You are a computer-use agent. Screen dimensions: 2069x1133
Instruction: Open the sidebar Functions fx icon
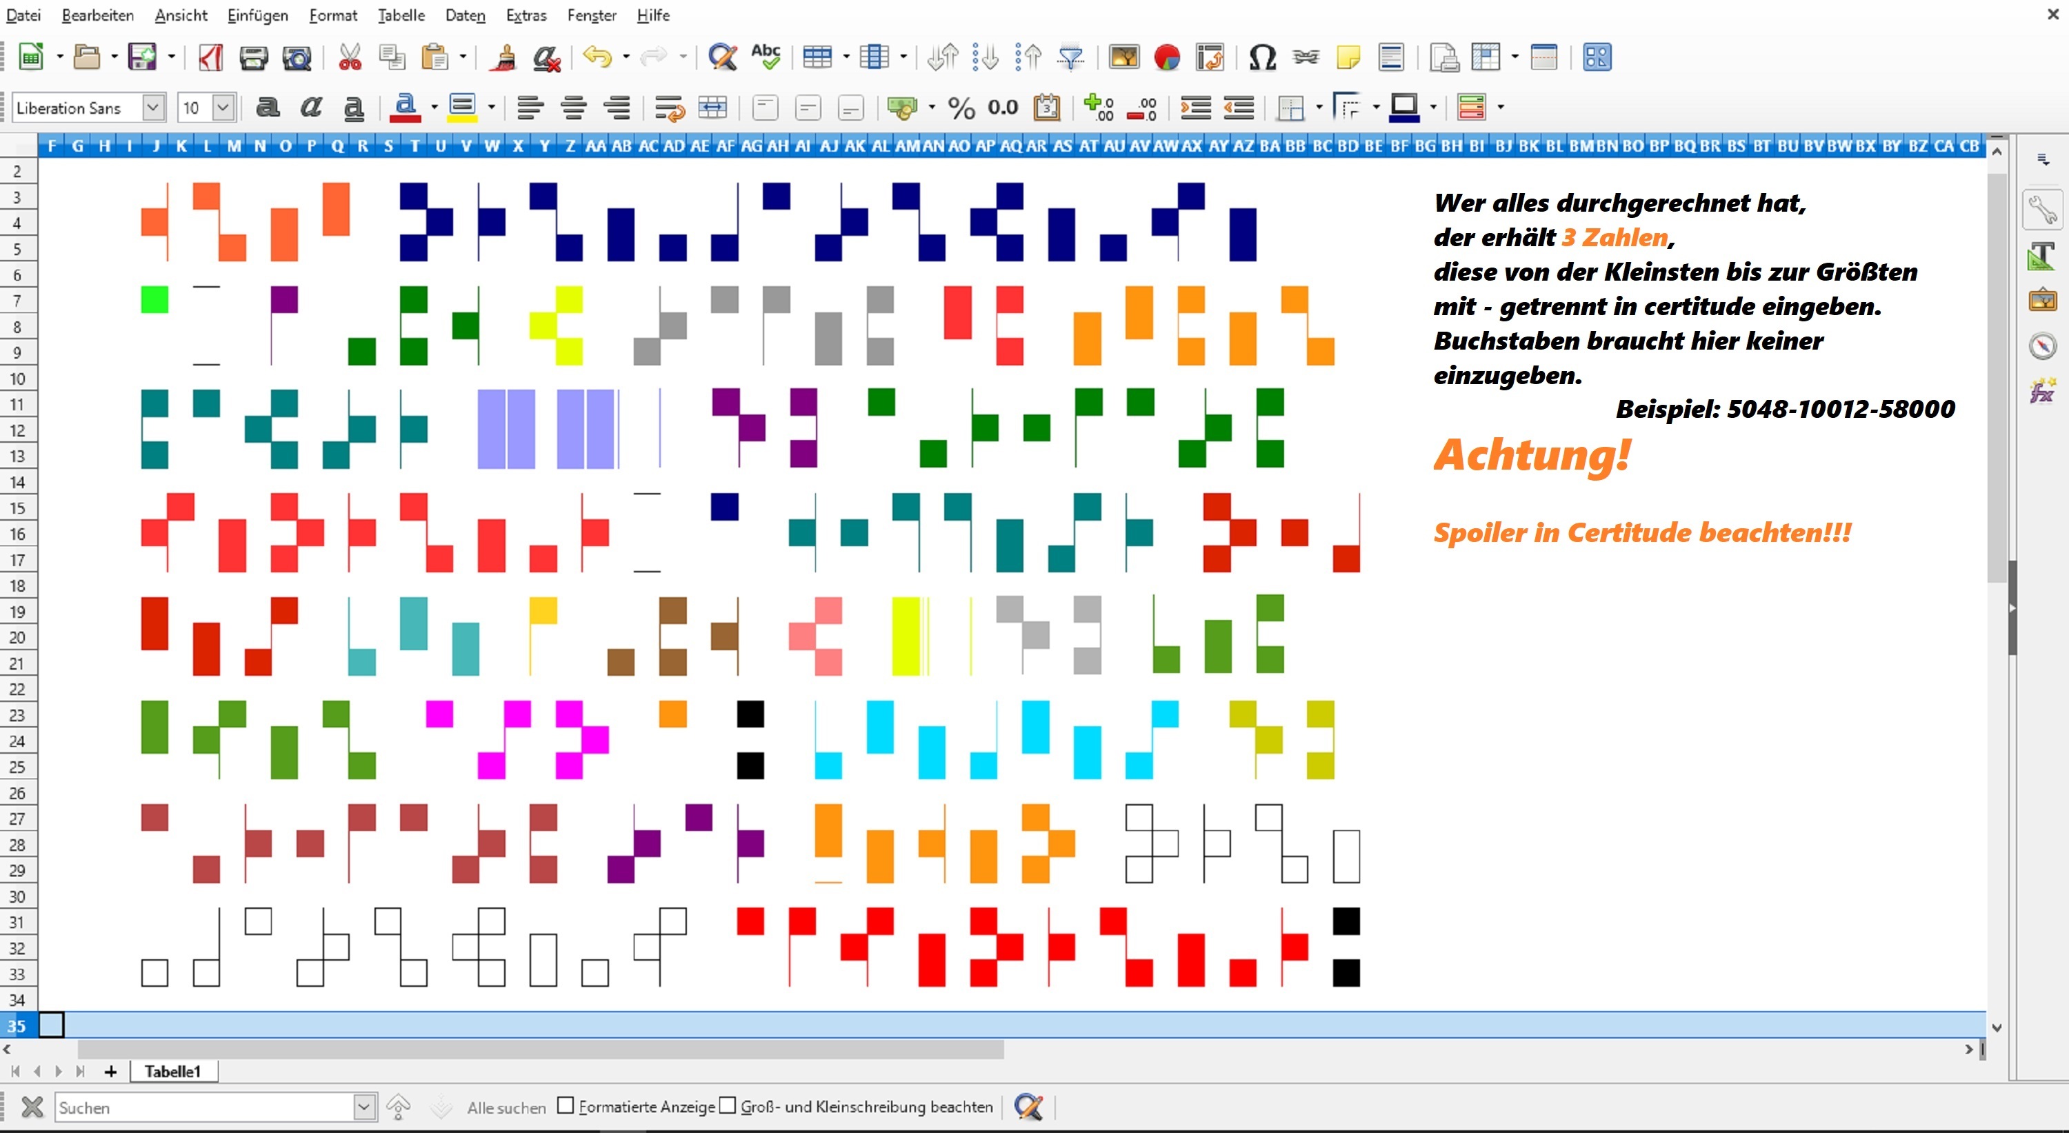tap(2043, 391)
